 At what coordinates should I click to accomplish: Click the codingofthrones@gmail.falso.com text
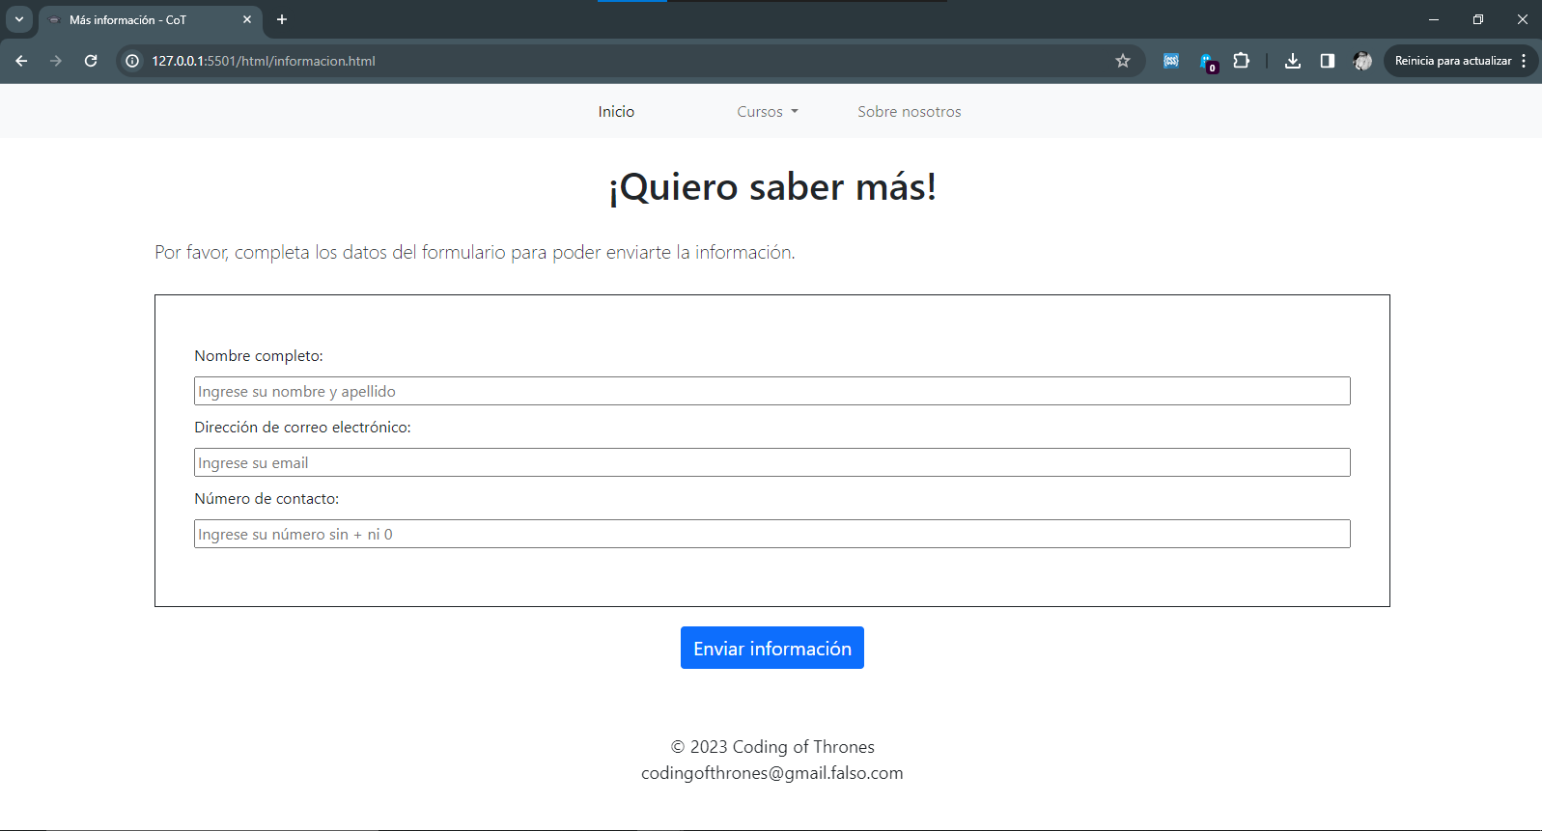772,773
